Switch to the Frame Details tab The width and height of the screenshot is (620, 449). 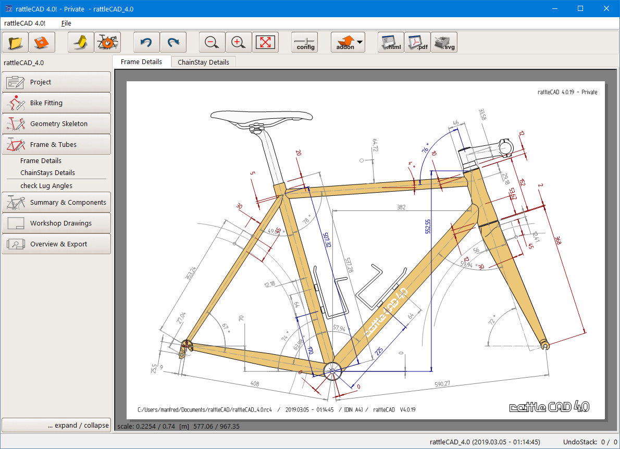141,61
